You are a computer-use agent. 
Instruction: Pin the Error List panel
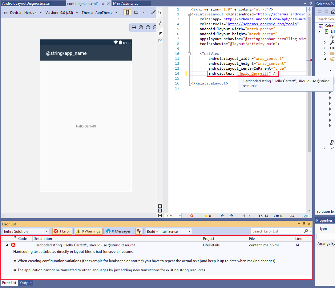[305, 224]
